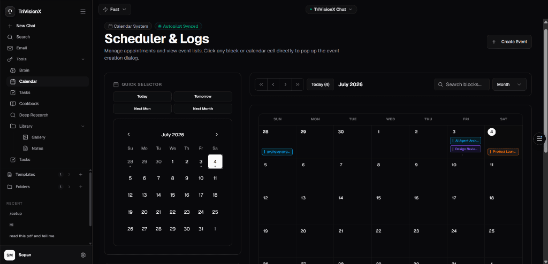Click the sidebar vertical scrollbar
The image size is (548, 264).
coord(90,198)
